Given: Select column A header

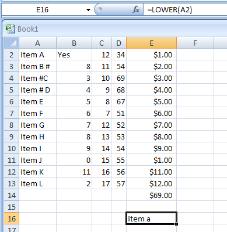Looking at the screenshot, I should [37, 43].
